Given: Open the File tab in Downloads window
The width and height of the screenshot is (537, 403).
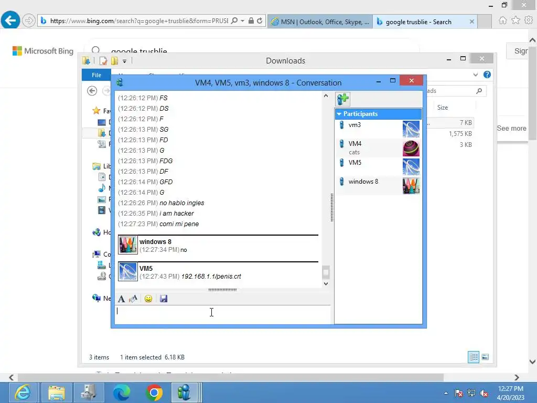Looking at the screenshot, I should pos(96,75).
